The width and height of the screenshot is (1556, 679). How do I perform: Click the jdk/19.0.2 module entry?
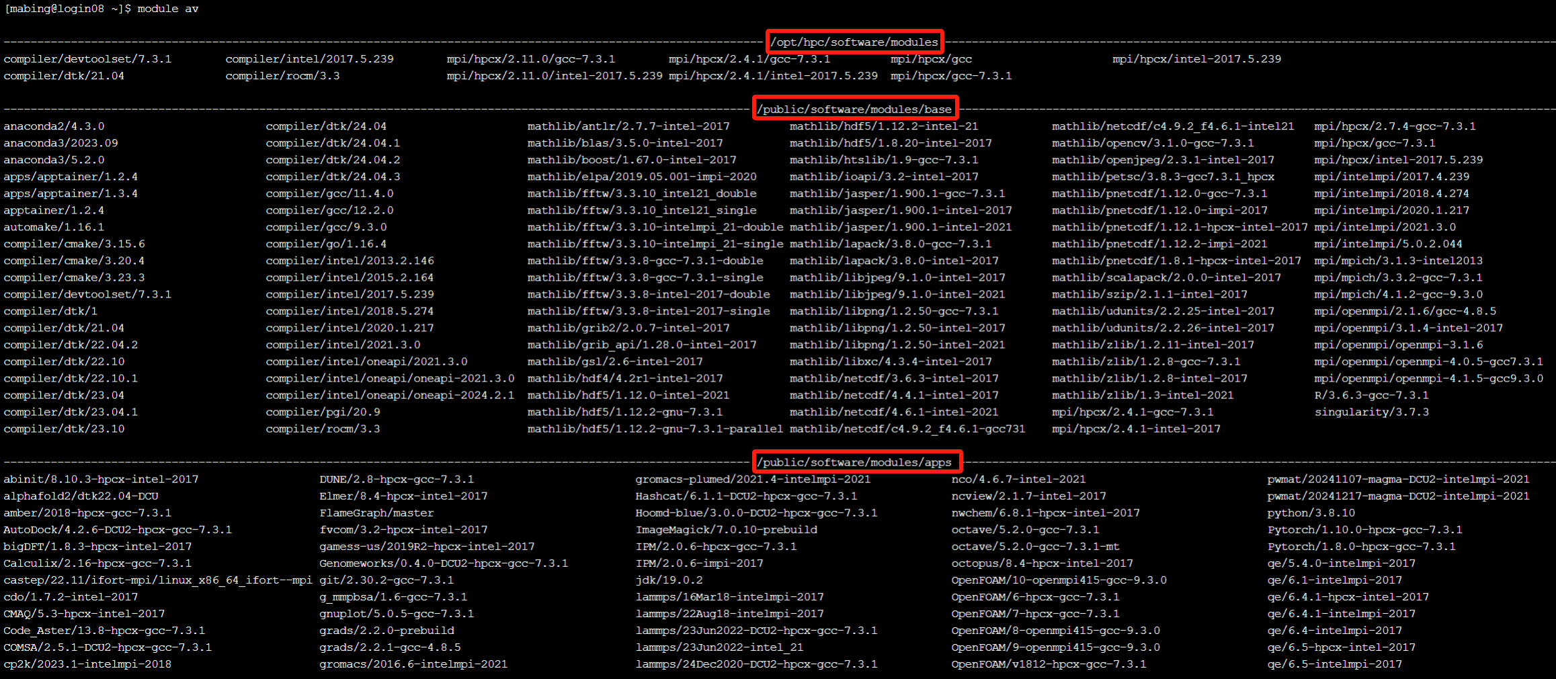coord(669,580)
